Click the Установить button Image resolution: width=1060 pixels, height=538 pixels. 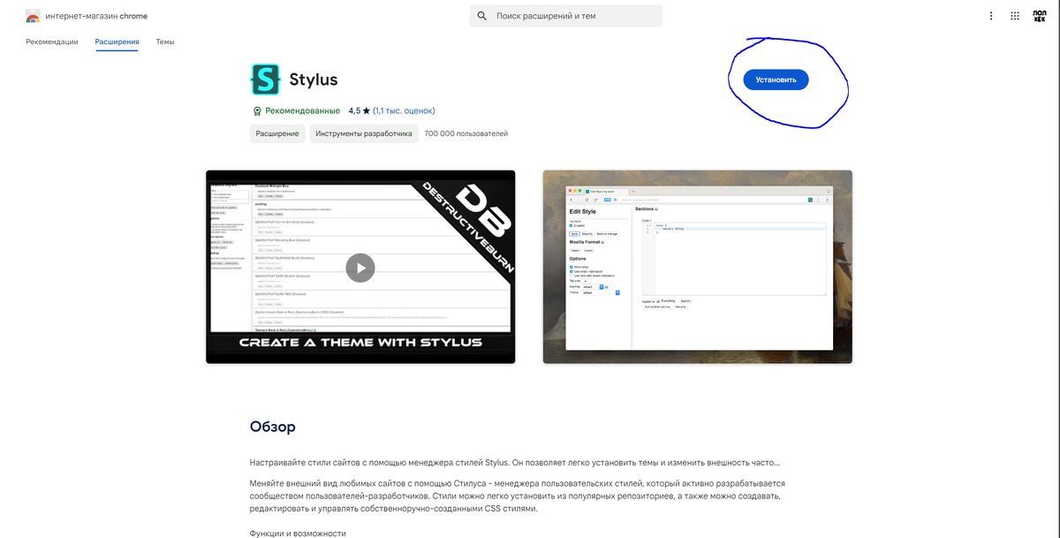pyautogui.click(x=776, y=80)
